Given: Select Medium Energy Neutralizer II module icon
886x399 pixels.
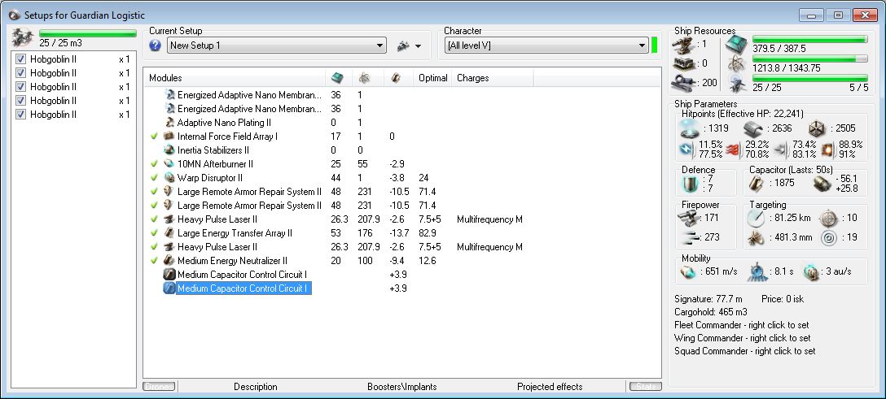Looking at the screenshot, I should (169, 261).
